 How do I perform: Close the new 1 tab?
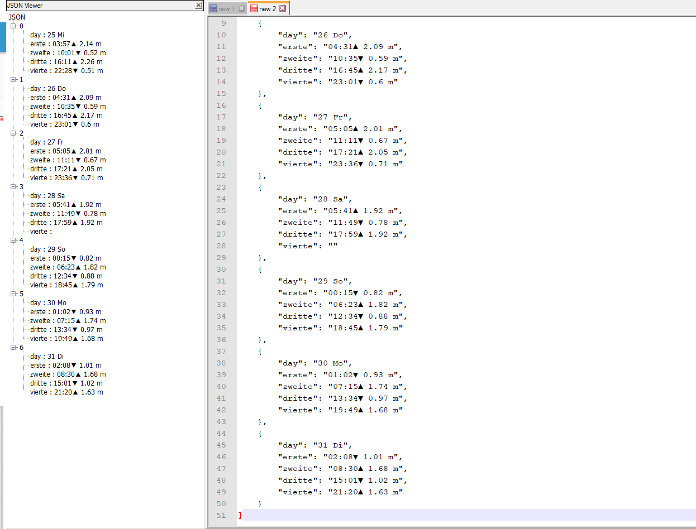pyautogui.click(x=241, y=8)
